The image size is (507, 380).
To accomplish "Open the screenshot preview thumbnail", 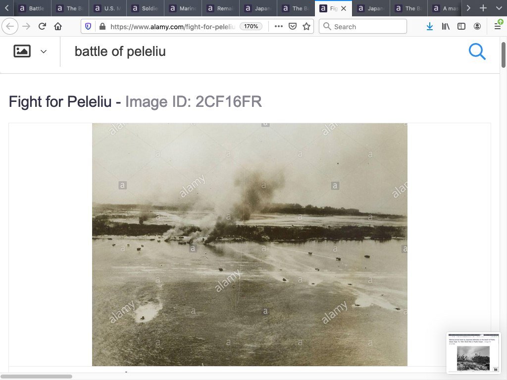I will [473, 353].
